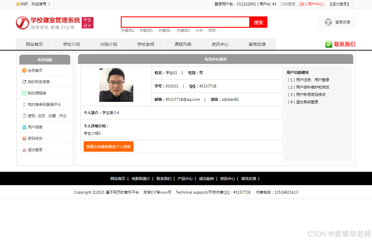Select the 会员首页 sidebar icon
Screen dimensions: 372x240
point(24,70)
